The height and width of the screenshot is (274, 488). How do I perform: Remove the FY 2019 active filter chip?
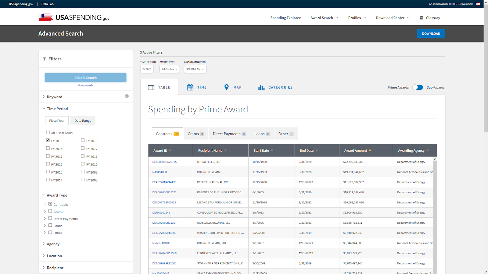click(x=147, y=69)
